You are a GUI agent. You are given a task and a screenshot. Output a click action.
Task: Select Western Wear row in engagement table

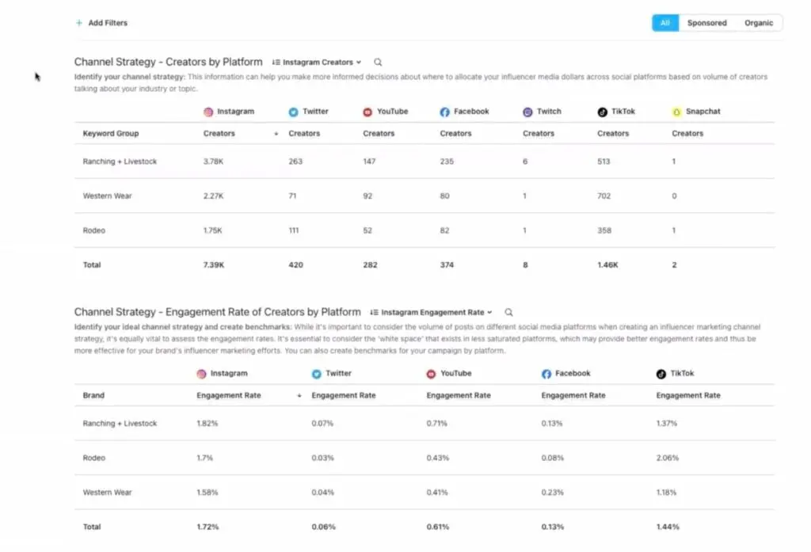click(x=425, y=492)
